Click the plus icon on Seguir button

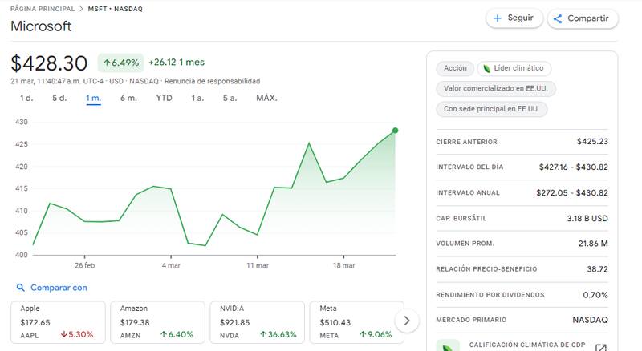498,18
